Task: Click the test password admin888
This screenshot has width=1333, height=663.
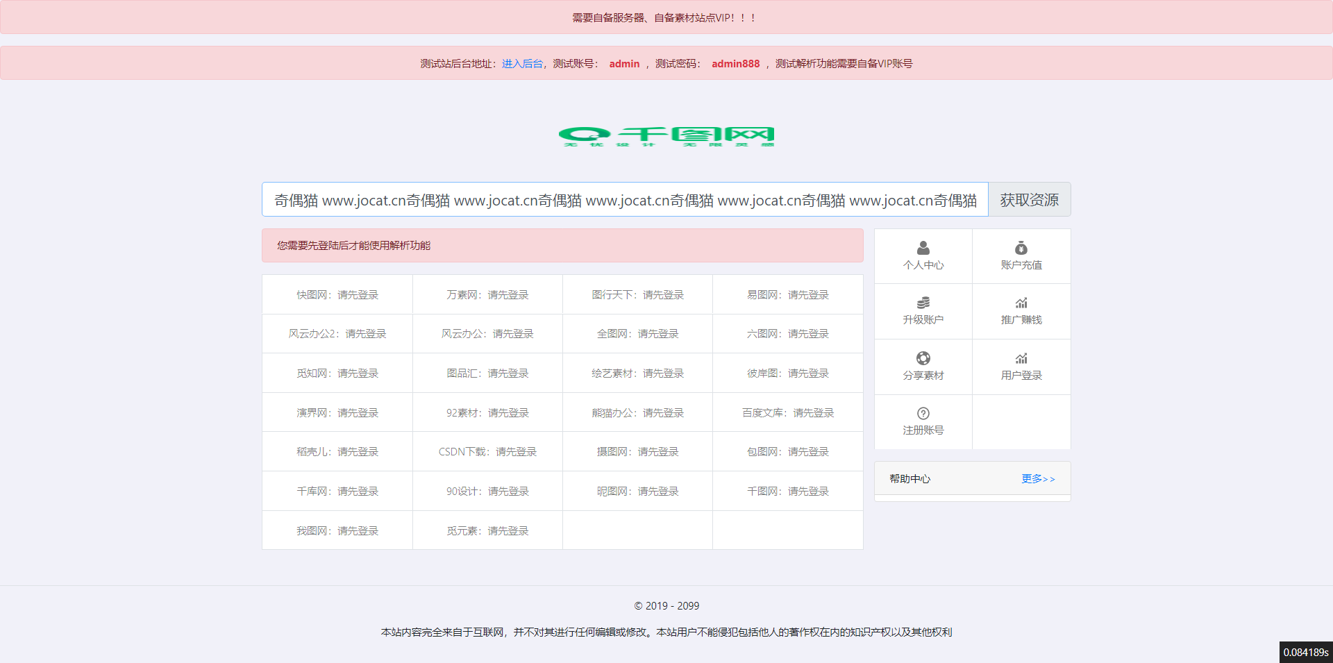Action: pyautogui.click(x=735, y=63)
